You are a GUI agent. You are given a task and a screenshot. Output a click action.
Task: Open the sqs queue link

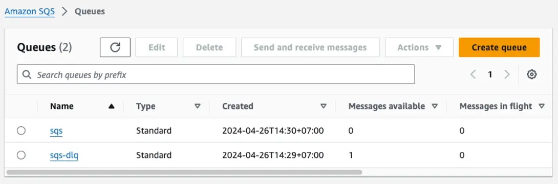coord(56,131)
